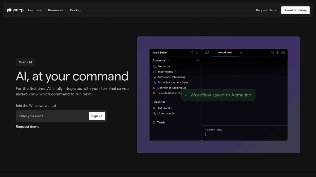Go to the Pricing page
The height and width of the screenshot is (177, 316).
coord(75,10)
